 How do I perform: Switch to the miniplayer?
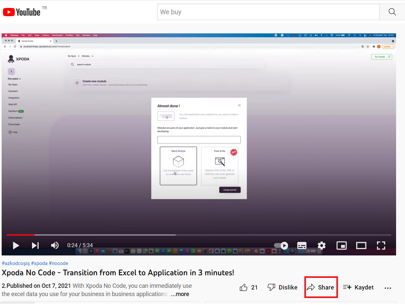[x=341, y=246]
